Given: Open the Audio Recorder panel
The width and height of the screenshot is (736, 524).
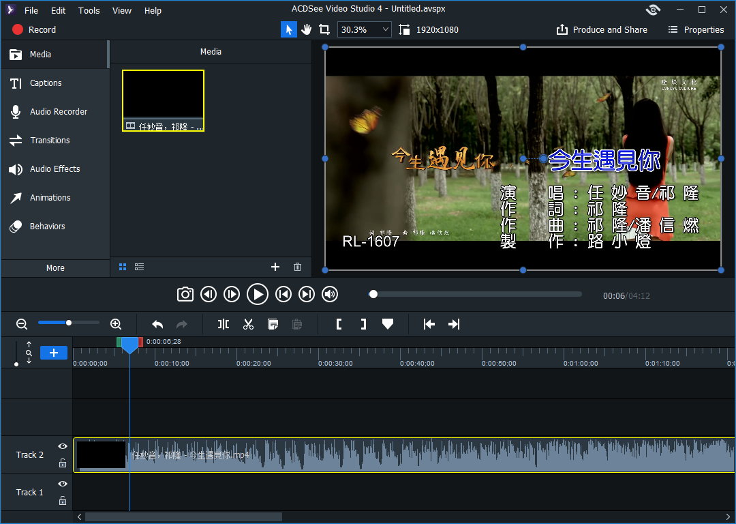Looking at the screenshot, I should click(x=55, y=112).
